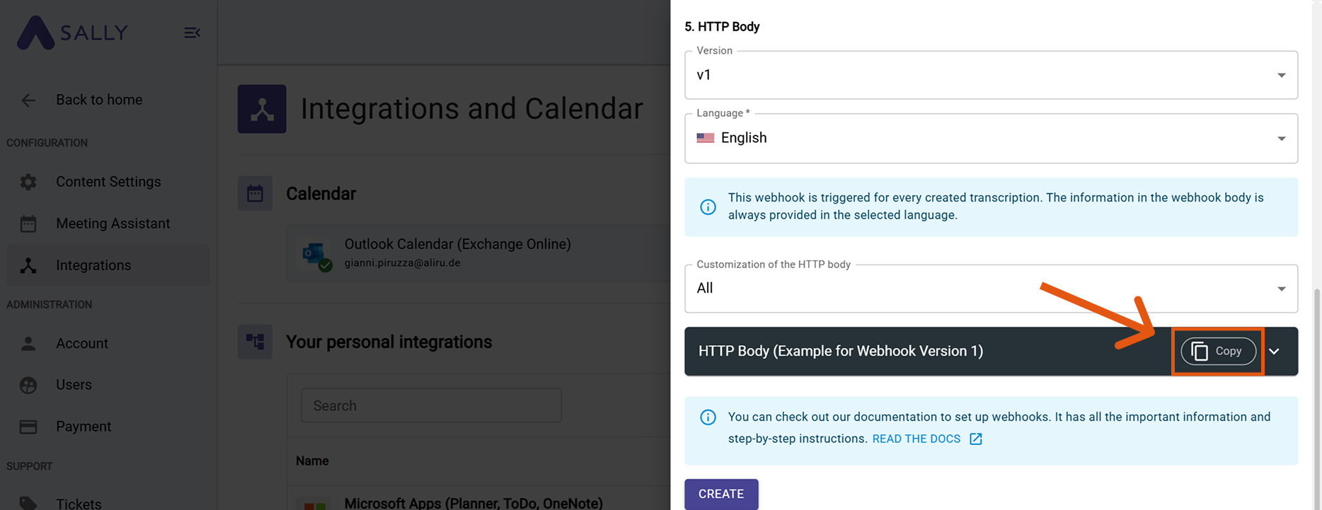Click the Users icon in sidebar
This screenshot has width=1322, height=510.
(x=28, y=385)
